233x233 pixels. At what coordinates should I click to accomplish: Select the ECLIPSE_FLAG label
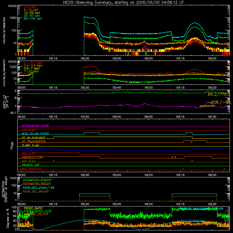tap(32, 149)
